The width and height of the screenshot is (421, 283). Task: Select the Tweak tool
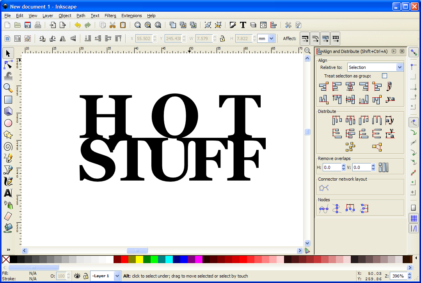(x=8, y=76)
